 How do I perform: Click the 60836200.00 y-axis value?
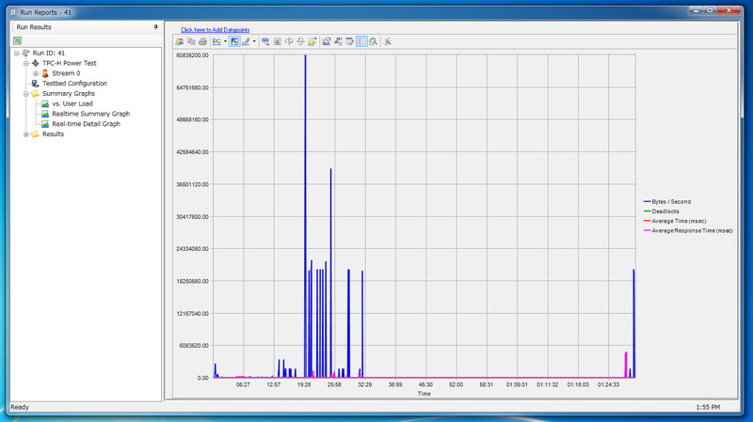tap(192, 55)
